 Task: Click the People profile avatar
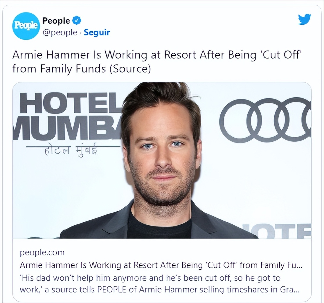[x=26, y=26]
